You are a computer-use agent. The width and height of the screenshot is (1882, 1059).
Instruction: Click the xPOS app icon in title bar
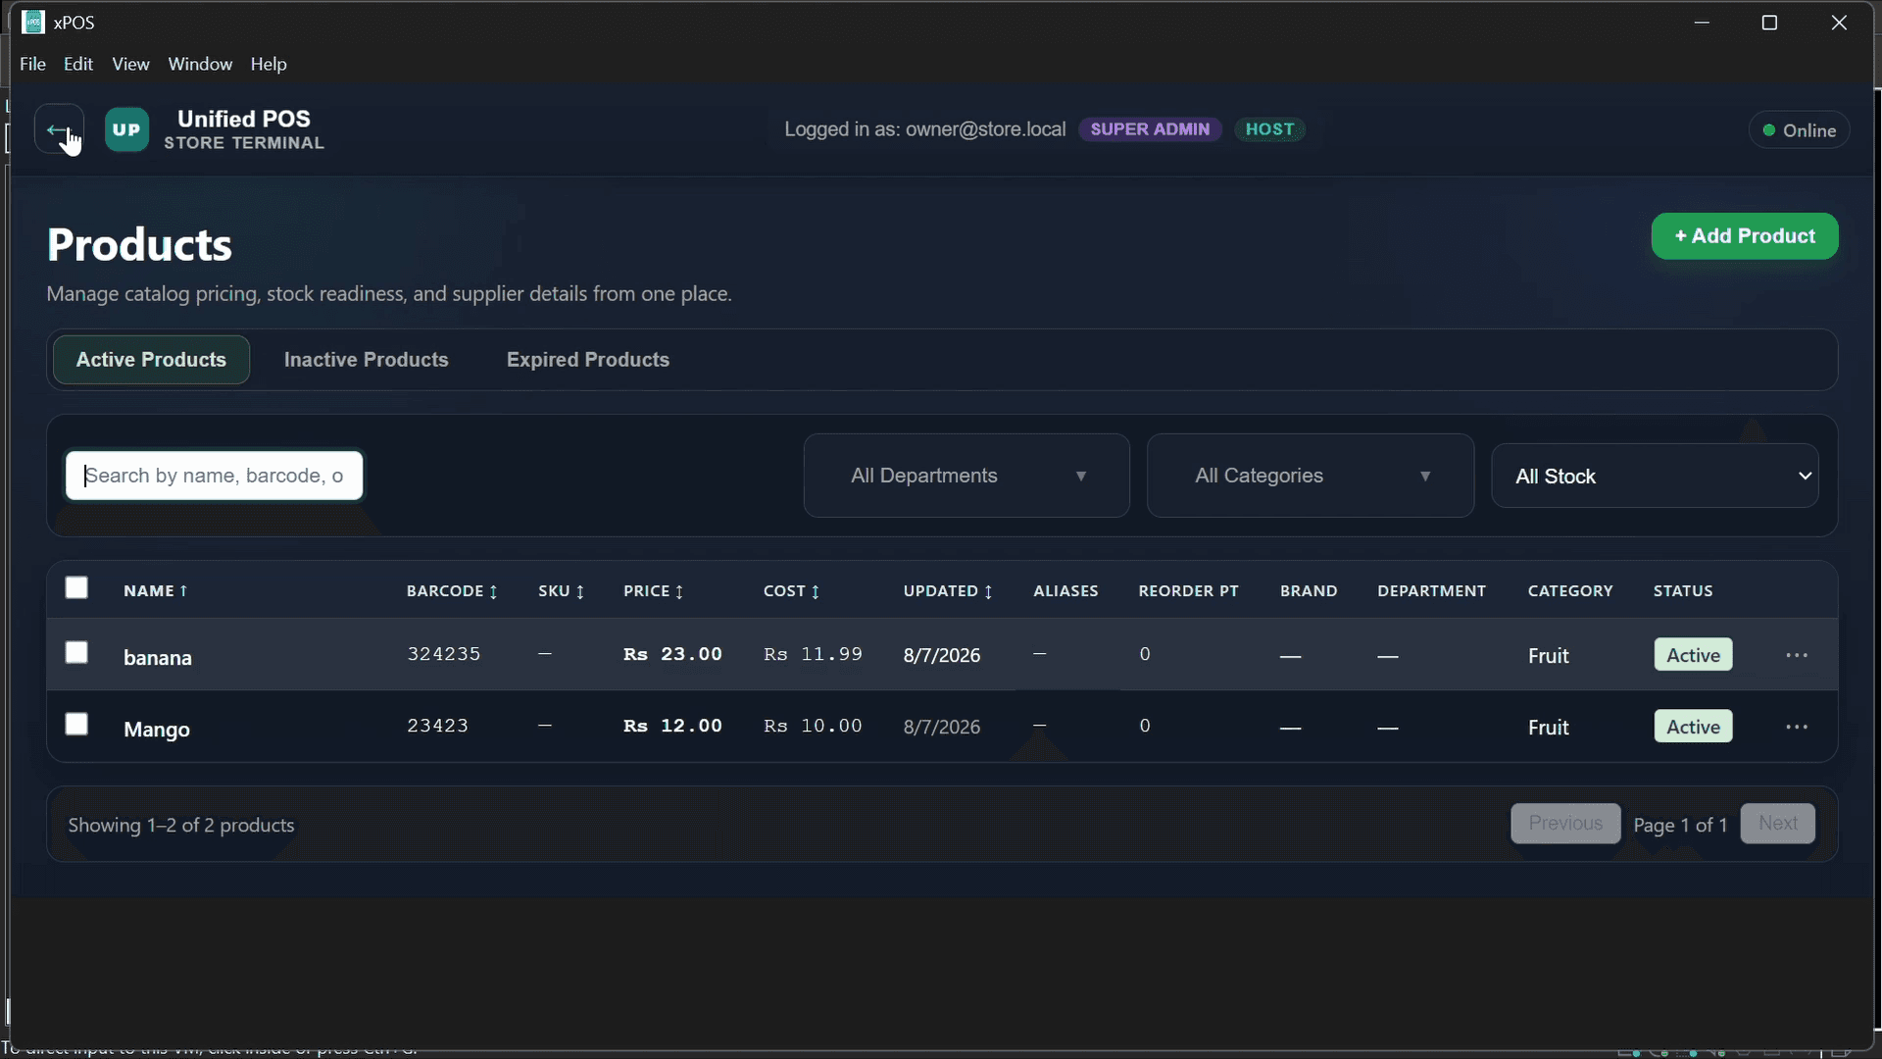point(33,22)
